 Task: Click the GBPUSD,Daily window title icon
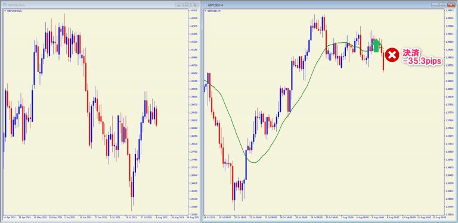click(4, 5)
